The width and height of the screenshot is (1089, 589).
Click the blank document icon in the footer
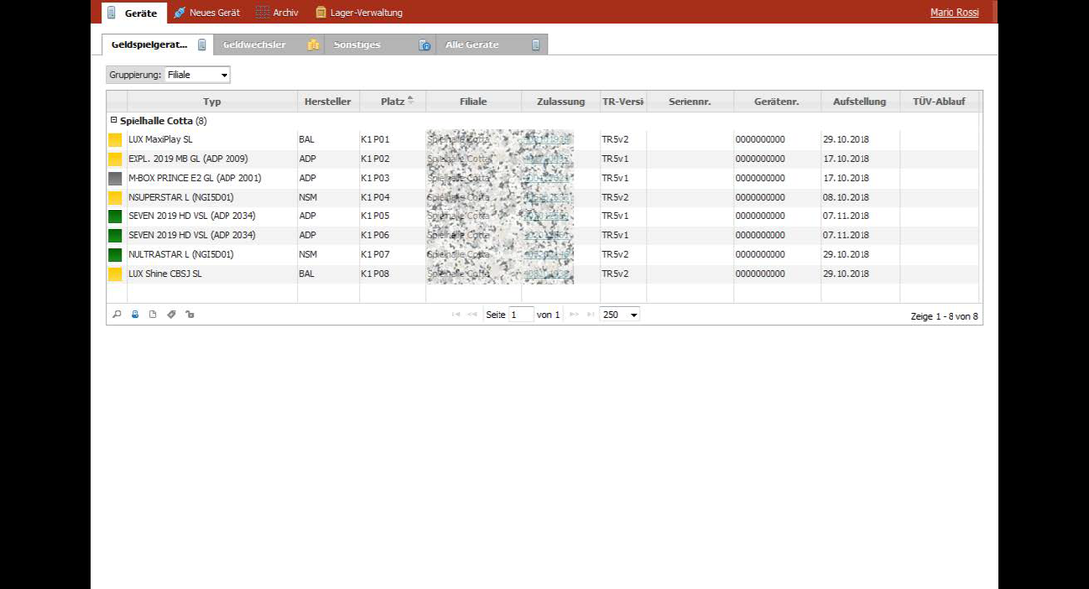(x=153, y=315)
